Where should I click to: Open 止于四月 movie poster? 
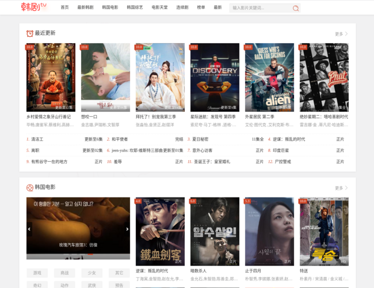pyautogui.click(x=269, y=232)
